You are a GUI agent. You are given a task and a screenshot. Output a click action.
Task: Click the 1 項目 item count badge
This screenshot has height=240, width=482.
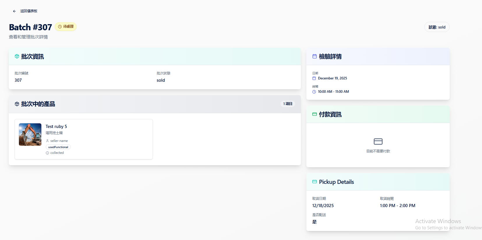(x=288, y=104)
